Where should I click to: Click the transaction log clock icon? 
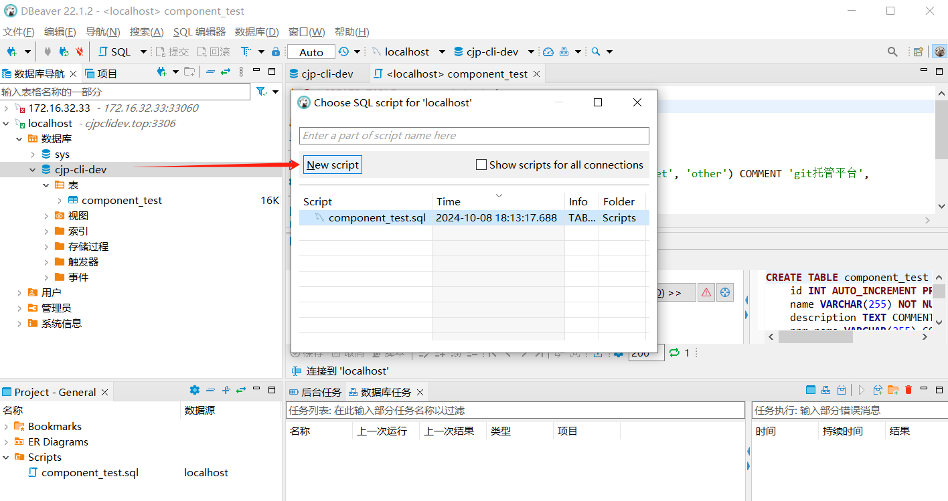[x=343, y=52]
